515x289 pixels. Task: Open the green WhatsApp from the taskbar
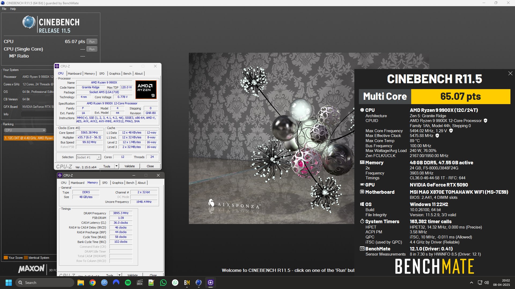click(x=163, y=283)
